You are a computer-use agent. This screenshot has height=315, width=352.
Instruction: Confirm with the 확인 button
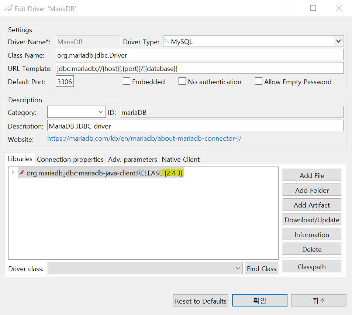(x=260, y=301)
